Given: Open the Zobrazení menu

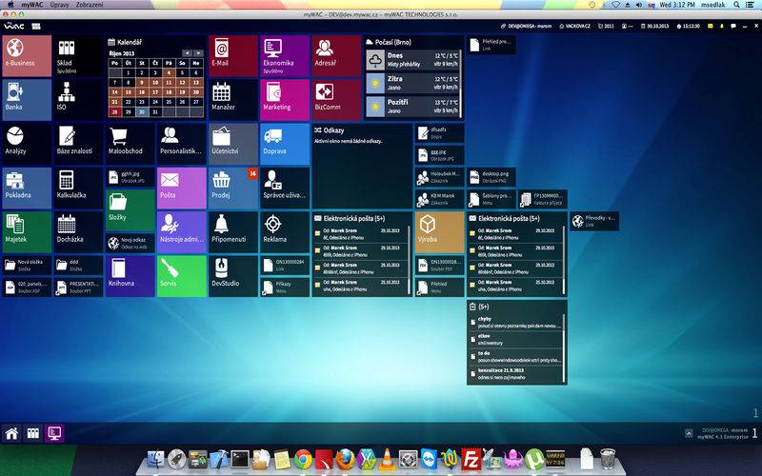Looking at the screenshot, I should pos(90,5).
